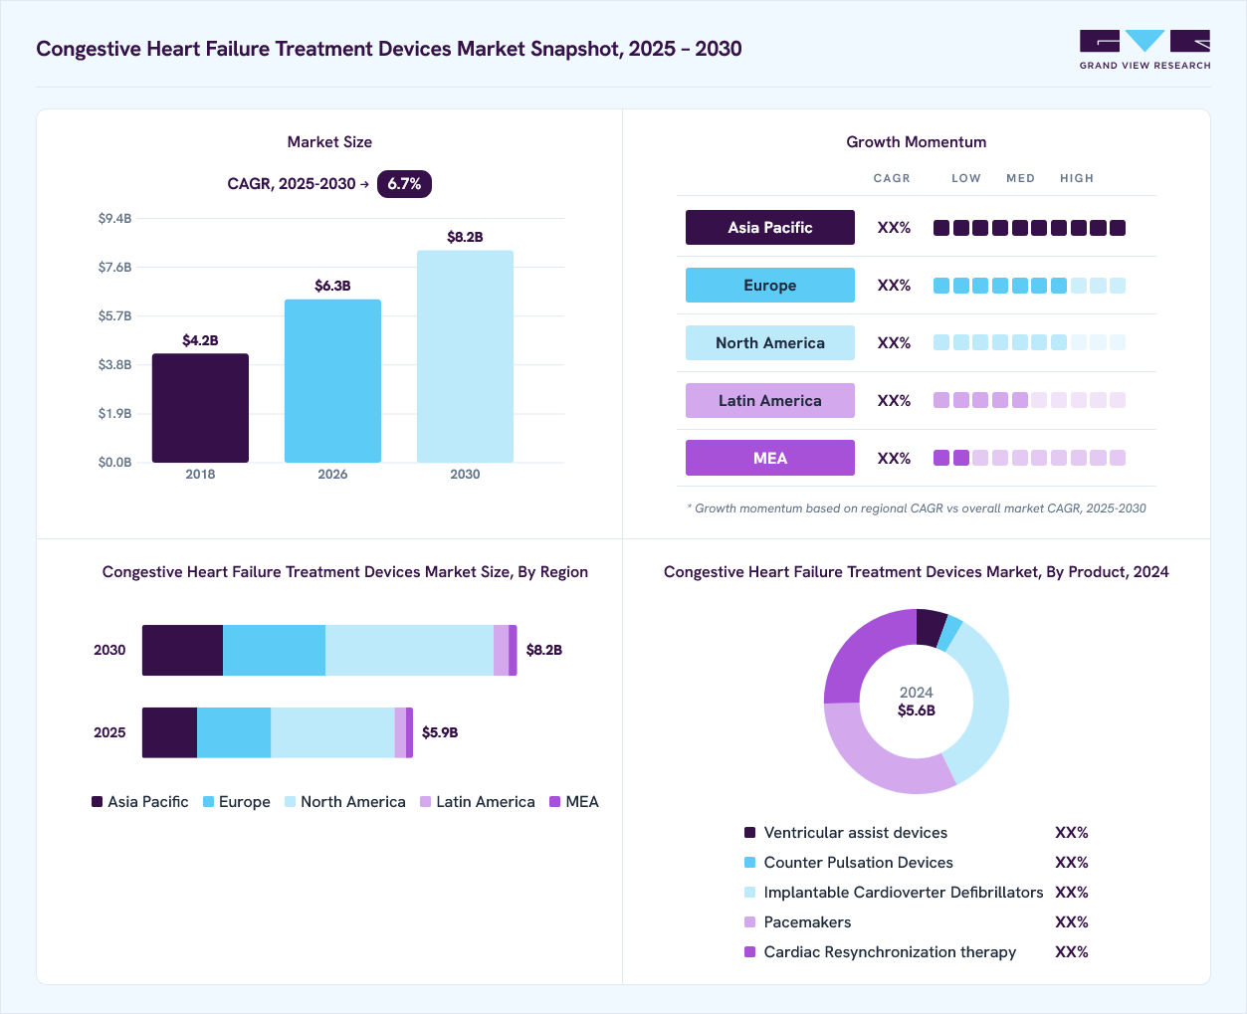Screen dimensions: 1247x1014
Task: Click the $4.2B bar value label
Action: 200,340
